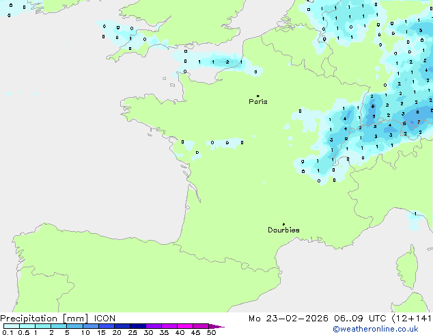This screenshot has height=335, width=433.
Task: Click the ICON model name label
Action: (x=104, y=319)
